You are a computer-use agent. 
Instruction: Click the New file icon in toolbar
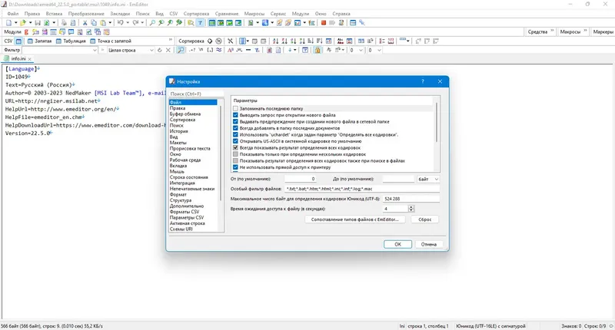pyautogui.click(x=8, y=23)
